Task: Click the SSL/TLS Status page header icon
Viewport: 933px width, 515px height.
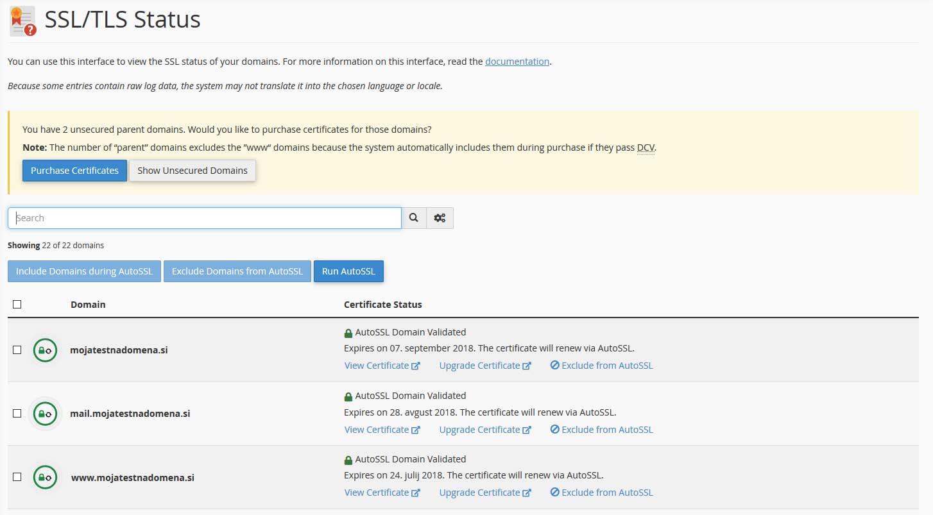Action: (22, 21)
